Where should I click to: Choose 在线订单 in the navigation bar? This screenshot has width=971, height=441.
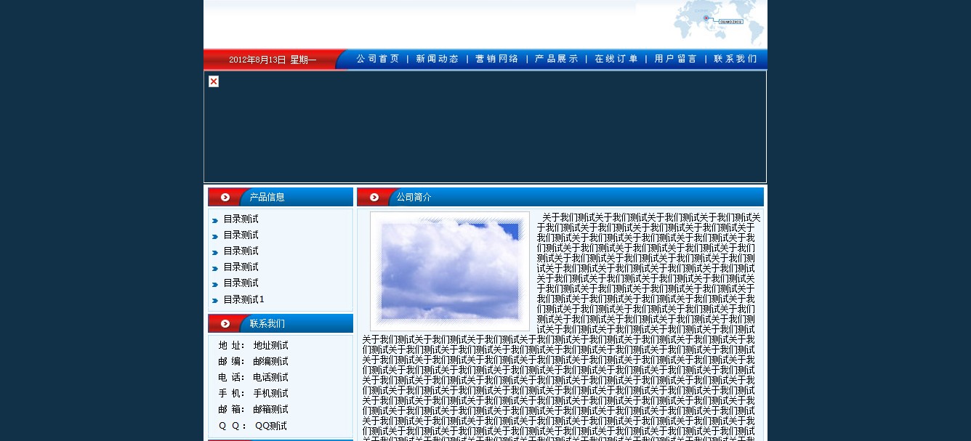(616, 59)
